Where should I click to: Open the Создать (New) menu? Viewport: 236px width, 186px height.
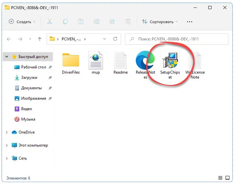(22, 22)
